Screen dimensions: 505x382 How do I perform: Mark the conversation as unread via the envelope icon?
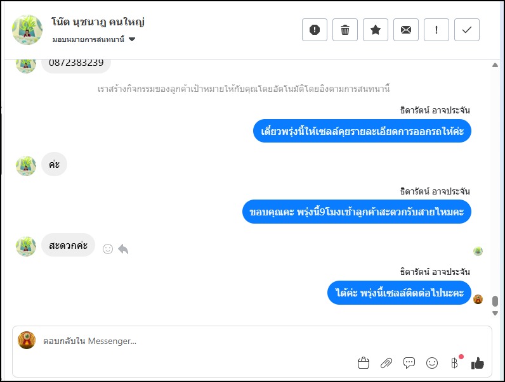click(406, 30)
